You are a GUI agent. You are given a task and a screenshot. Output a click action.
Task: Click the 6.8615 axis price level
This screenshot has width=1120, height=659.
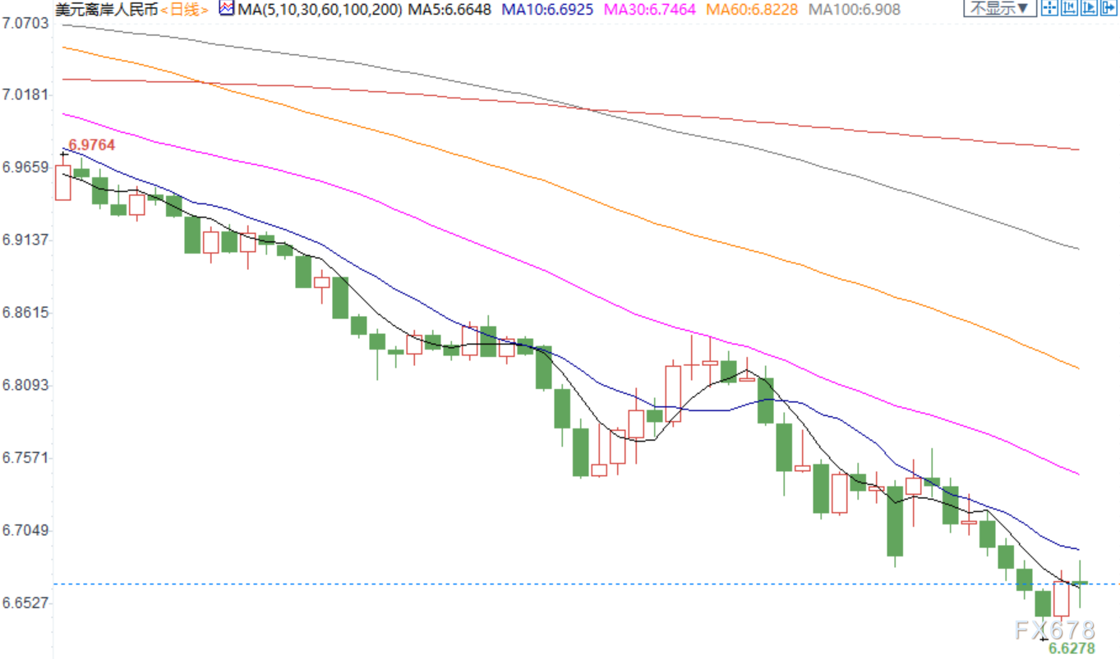[25, 313]
